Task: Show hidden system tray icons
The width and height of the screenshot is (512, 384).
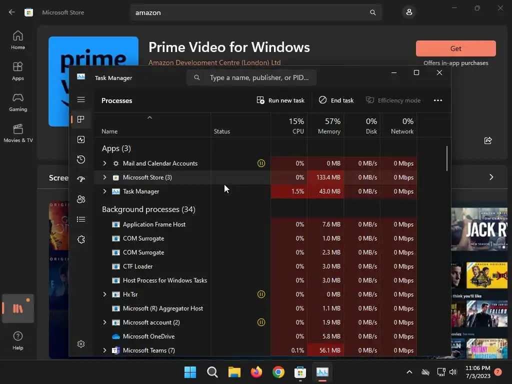Action: point(409,372)
